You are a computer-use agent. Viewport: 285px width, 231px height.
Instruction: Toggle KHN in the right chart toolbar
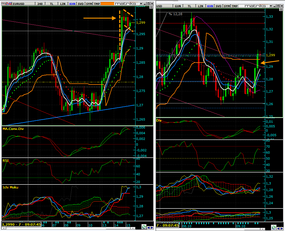(210, 6)
